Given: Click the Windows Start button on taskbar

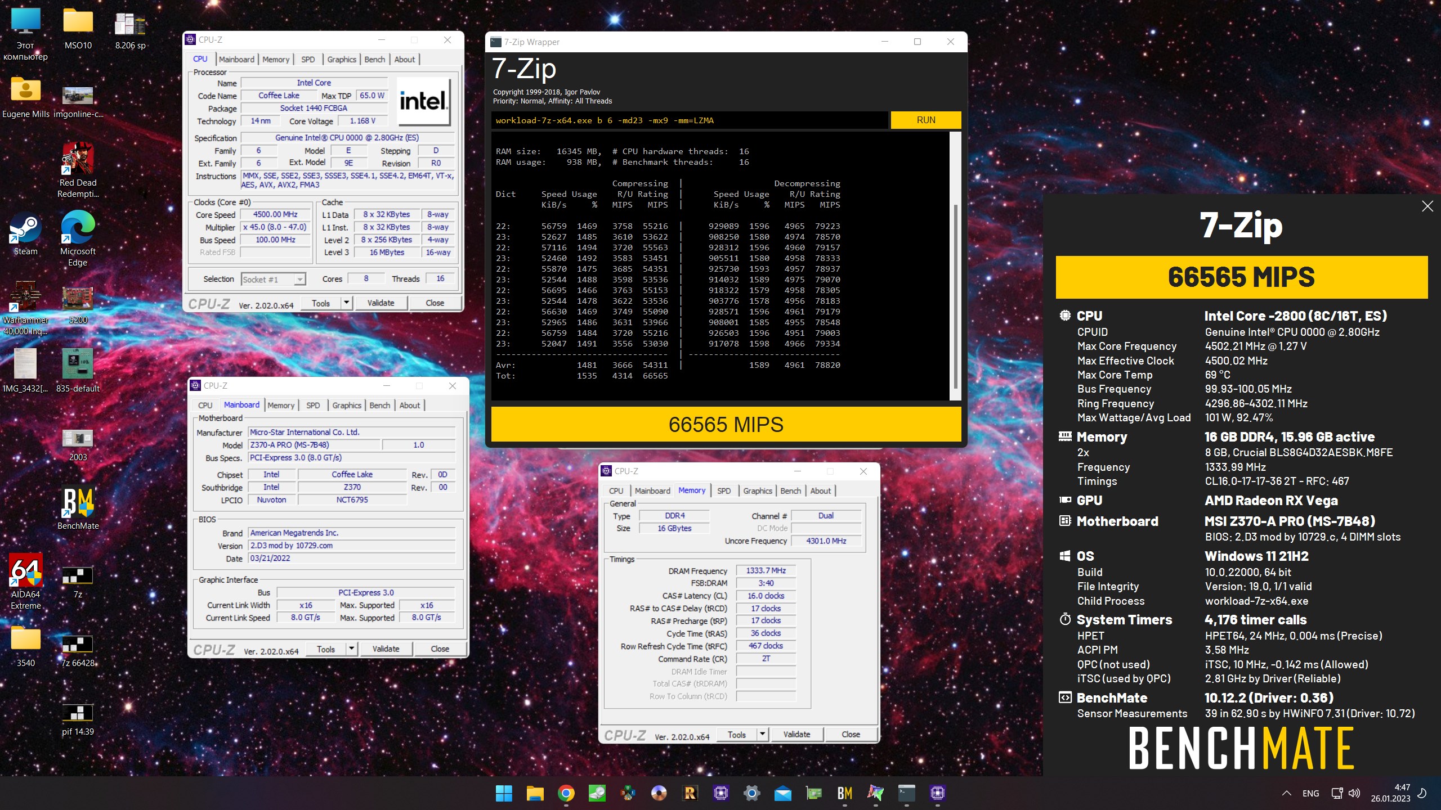Looking at the screenshot, I should [504, 793].
